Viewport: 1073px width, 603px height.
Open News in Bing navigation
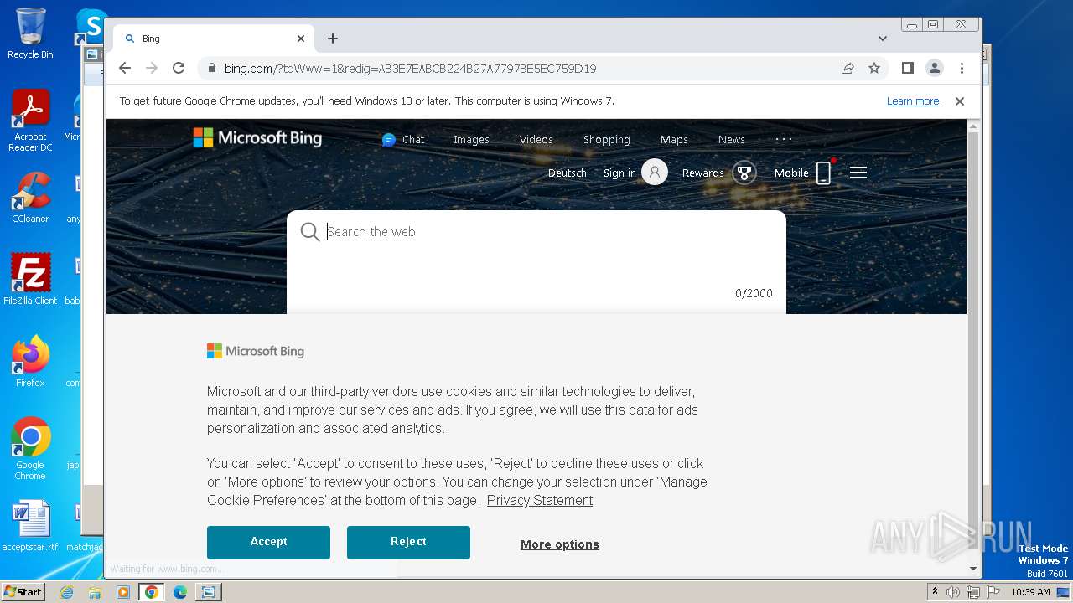[731, 140]
